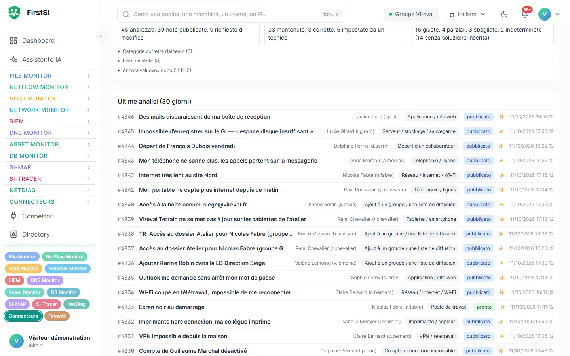Screen dimensions: 570x356
Task: Click the AI sparkle icon on ticket #4833
Action: pyautogui.click(x=503, y=307)
